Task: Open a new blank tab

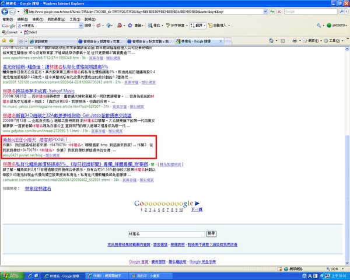Action: [x=228, y=41]
